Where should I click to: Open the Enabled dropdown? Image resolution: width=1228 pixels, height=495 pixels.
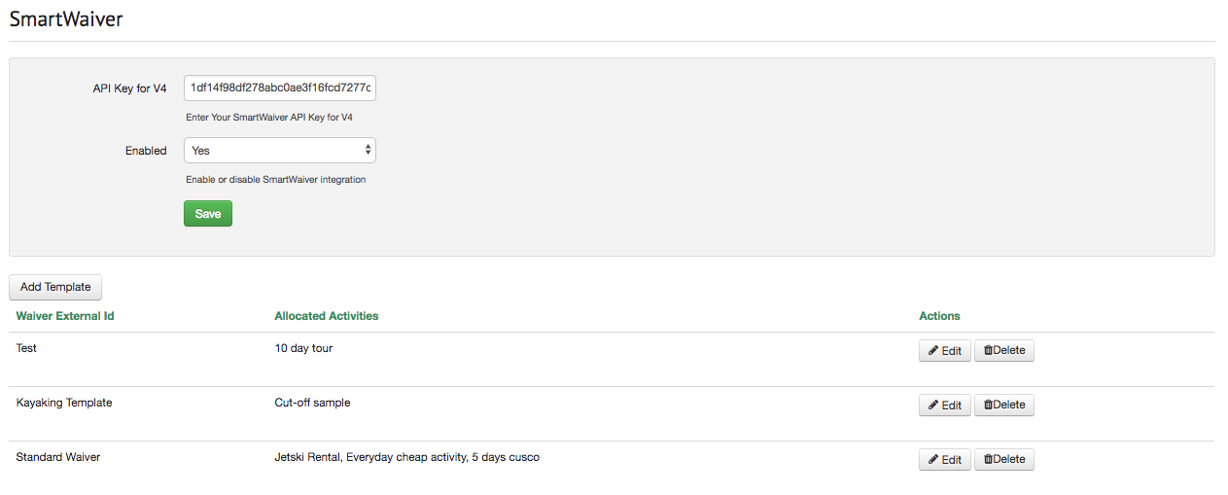[280, 151]
